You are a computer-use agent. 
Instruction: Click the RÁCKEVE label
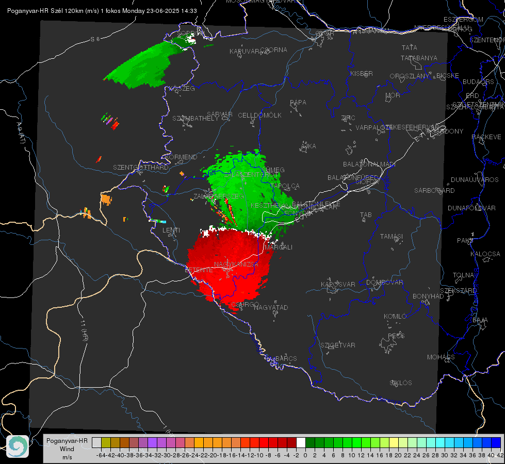pos(486,137)
